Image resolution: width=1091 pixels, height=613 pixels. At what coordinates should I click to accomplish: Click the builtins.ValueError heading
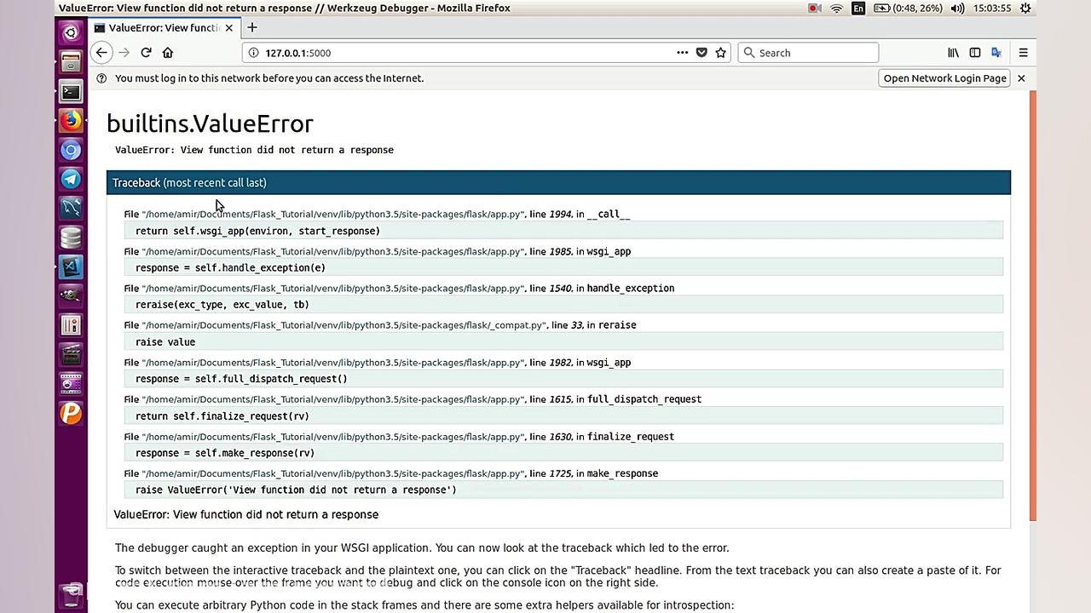[210, 123]
